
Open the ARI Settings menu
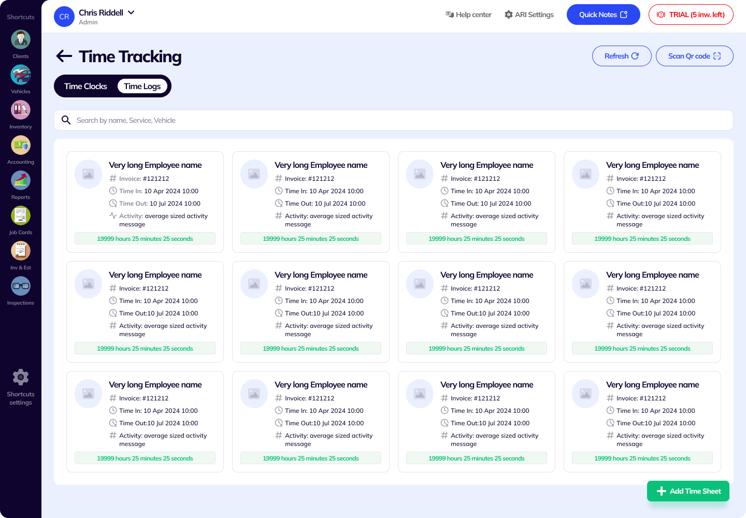pyautogui.click(x=529, y=15)
